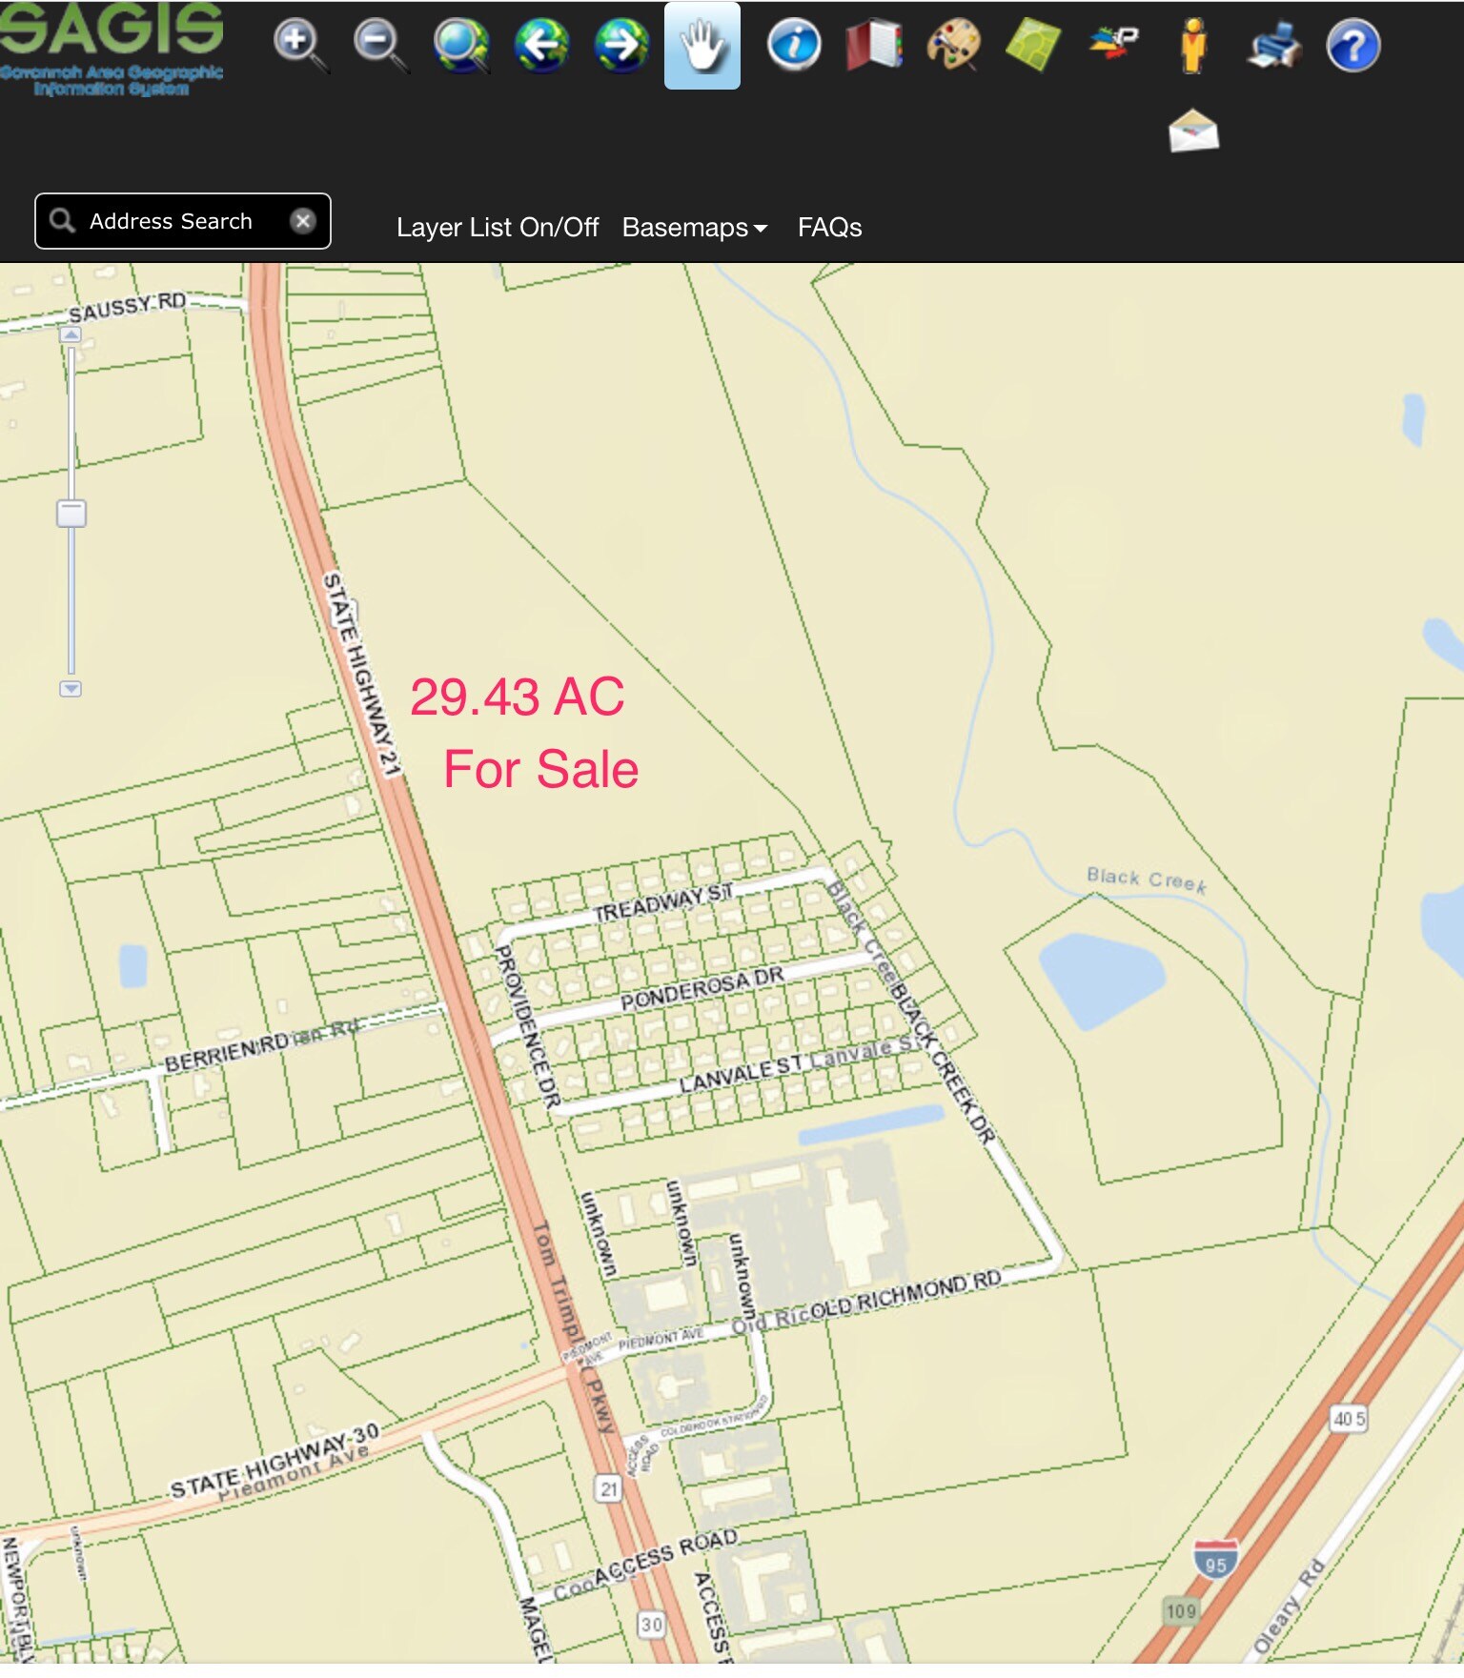Go to next map extent

[621, 45]
